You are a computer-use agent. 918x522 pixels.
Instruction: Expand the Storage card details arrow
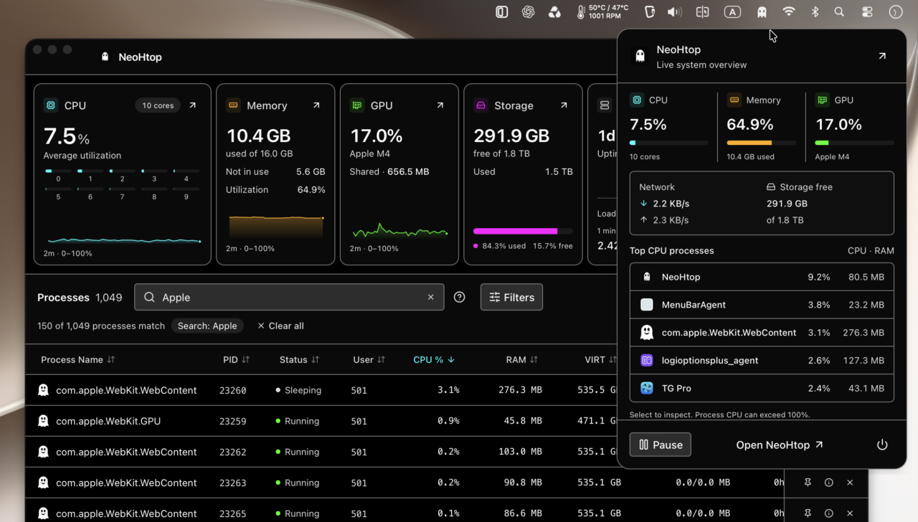tap(564, 105)
